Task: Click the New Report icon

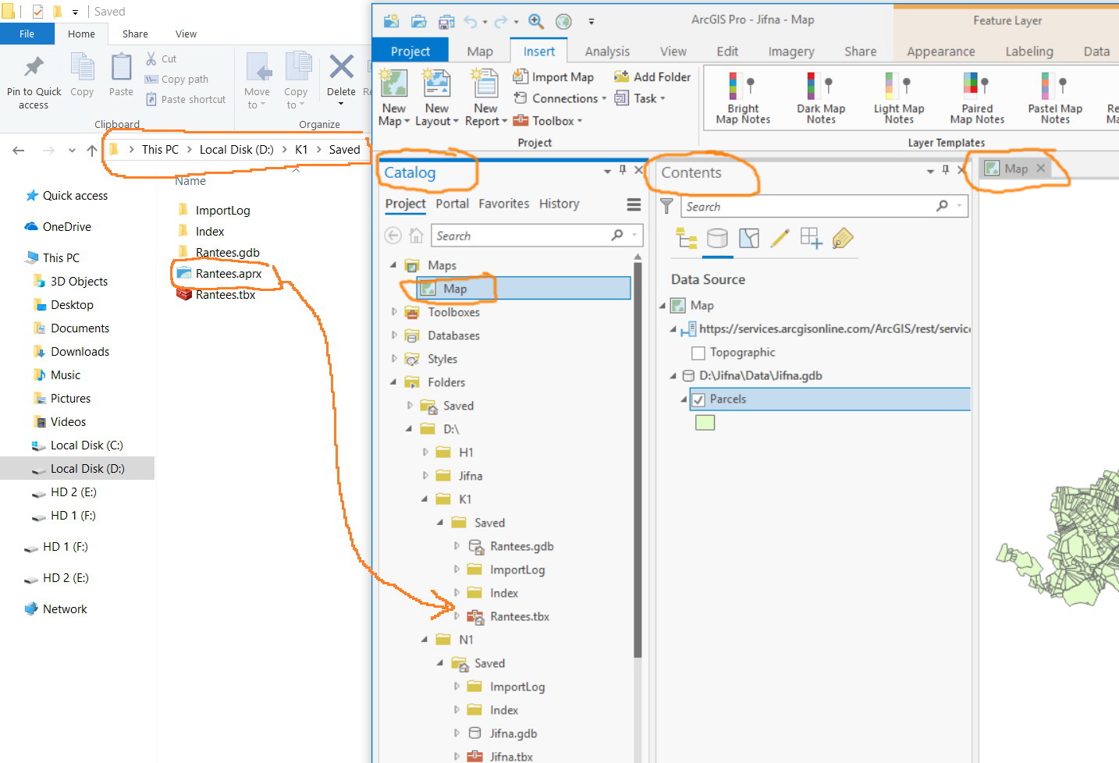Action: 485,84
